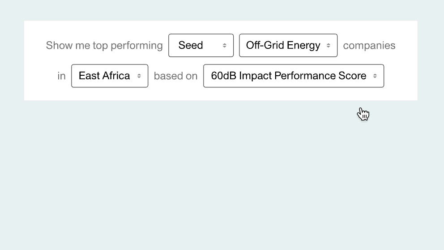The width and height of the screenshot is (444, 250).
Task: Click the up-down arrows in Seed selector
Action: tap(225, 45)
